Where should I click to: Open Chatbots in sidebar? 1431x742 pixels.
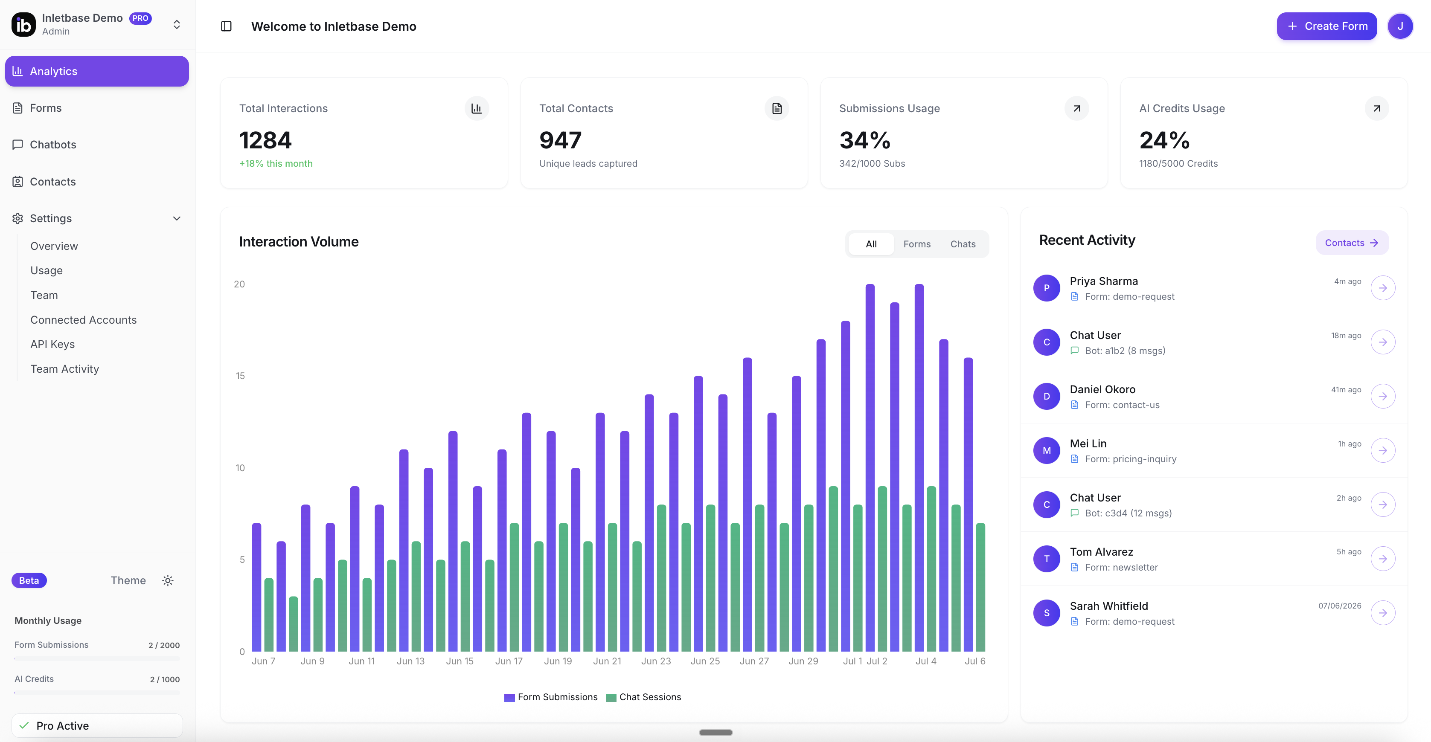click(97, 145)
